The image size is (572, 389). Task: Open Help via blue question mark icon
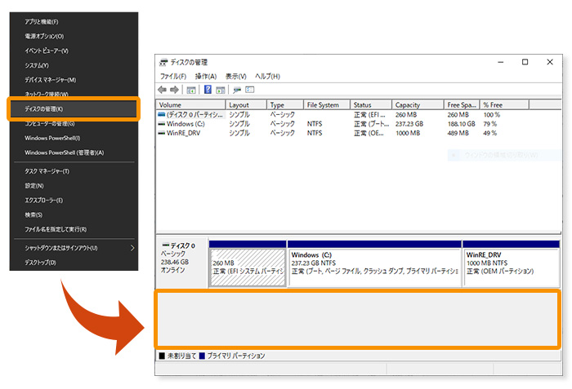coord(208,89)
